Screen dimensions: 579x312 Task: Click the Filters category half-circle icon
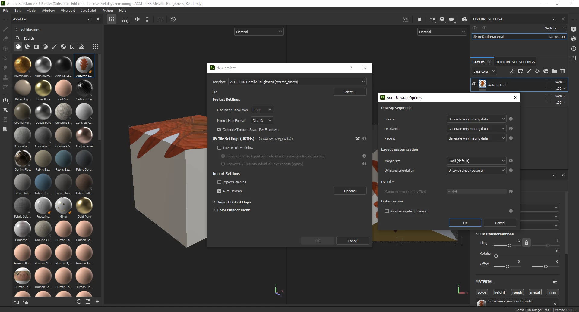(x=45, y=47)
